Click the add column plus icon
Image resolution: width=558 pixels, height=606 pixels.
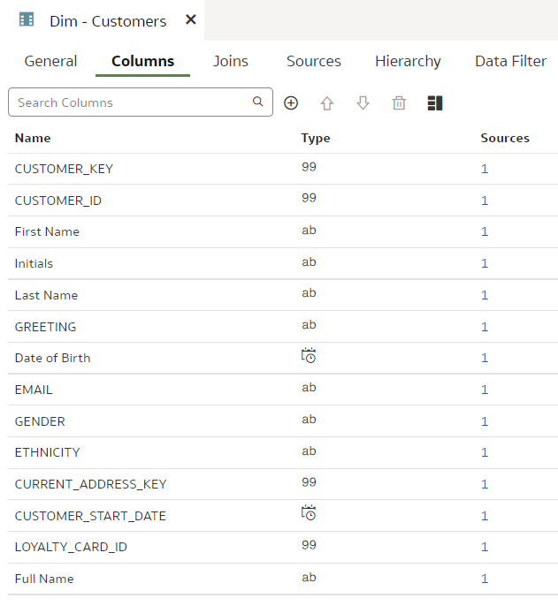tap(291, 103)
